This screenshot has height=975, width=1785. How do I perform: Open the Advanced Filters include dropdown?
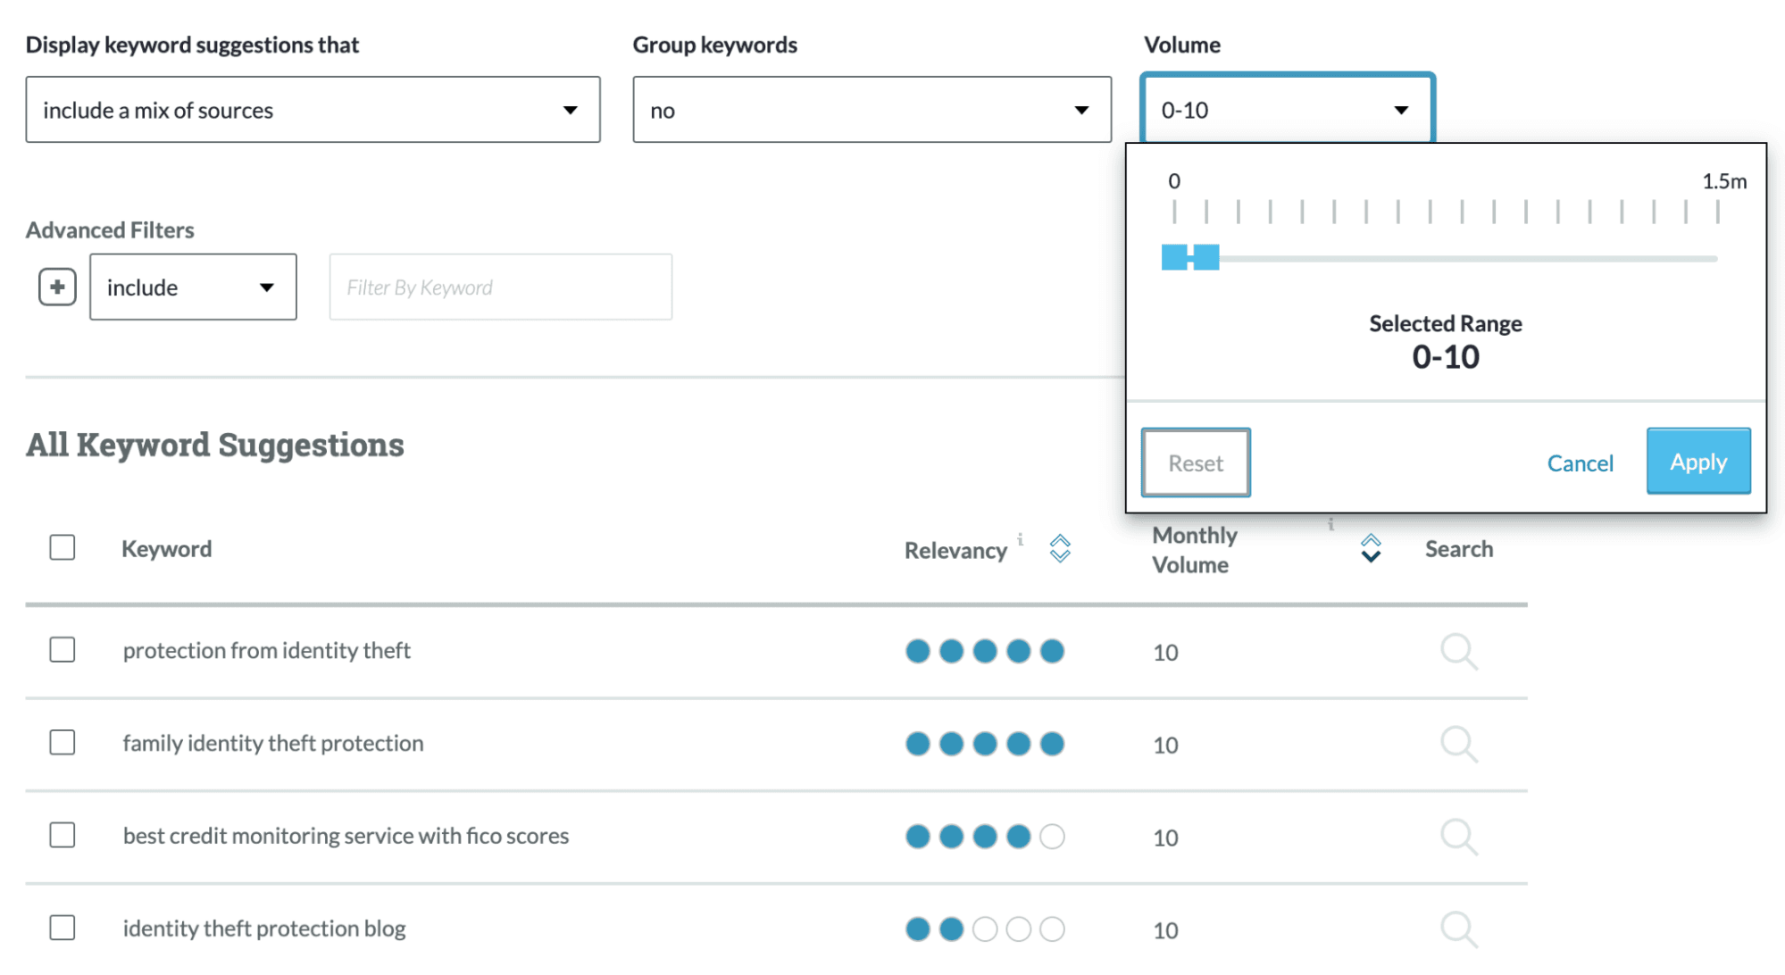click(x=192, y=287)
